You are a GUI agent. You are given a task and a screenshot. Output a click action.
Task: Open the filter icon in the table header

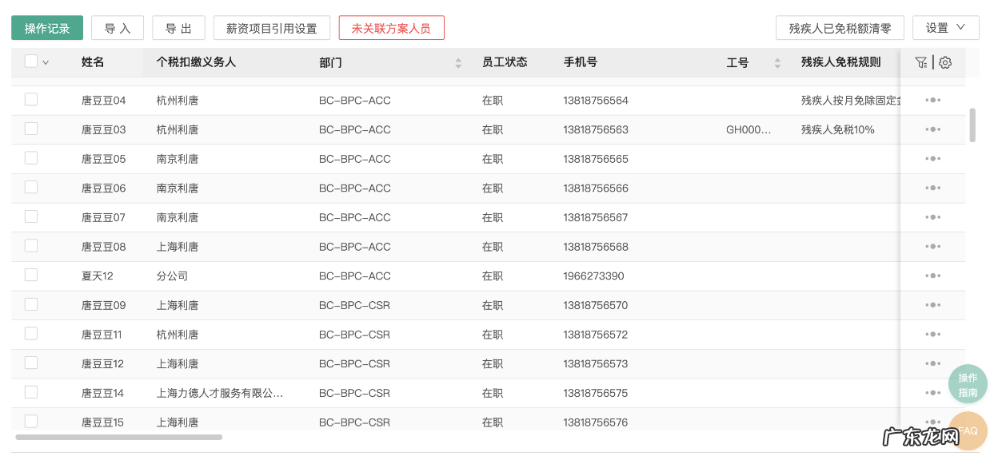(921, 61)
